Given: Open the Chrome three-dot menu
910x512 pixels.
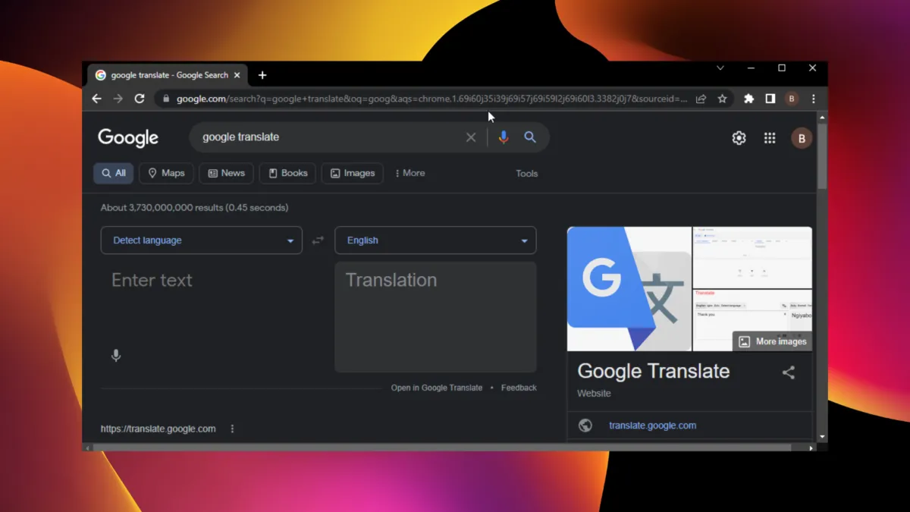Looking at the screenshot, I should click(x=813, y=99).
